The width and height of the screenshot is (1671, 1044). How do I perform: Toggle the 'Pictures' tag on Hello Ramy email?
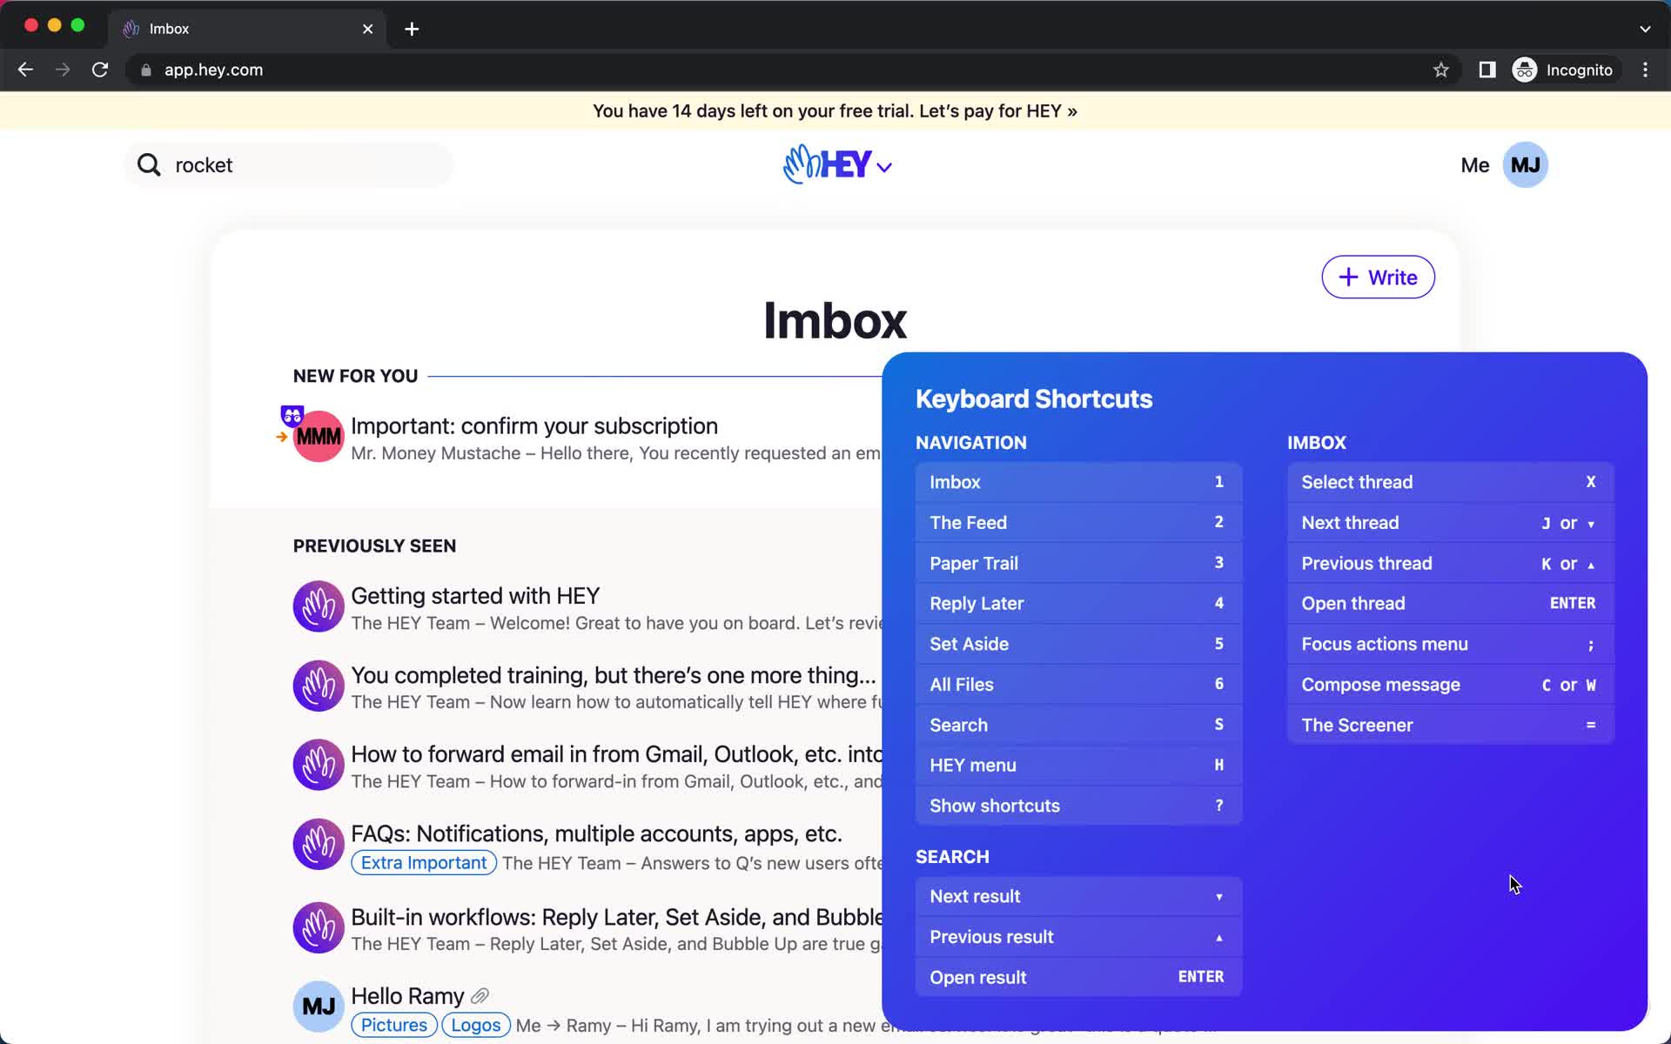click(x=393, y=1023)
